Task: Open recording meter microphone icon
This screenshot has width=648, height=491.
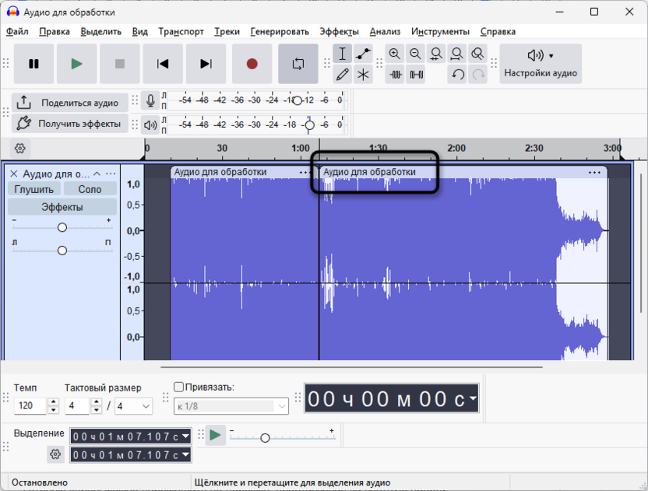Action: (x=150, y=100)
